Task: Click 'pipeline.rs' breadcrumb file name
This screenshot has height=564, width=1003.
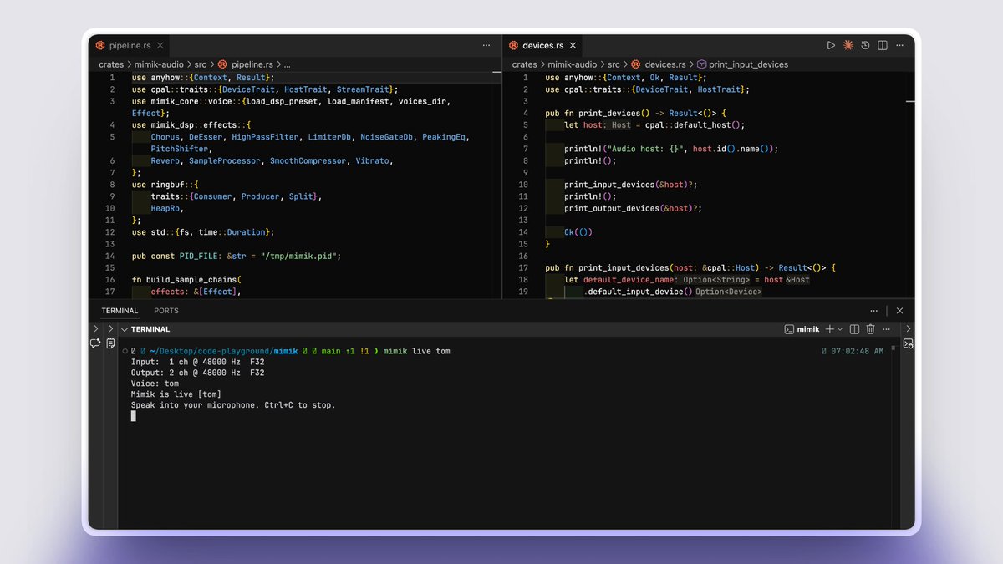Action: point(252,64)
